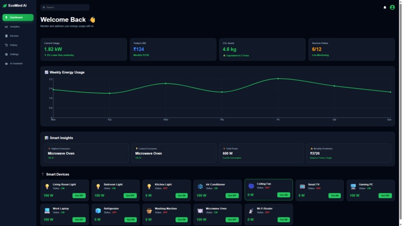402x226 pixels.
Task: Click the Total Power 600 W value
Action: [x=227, y=153]
